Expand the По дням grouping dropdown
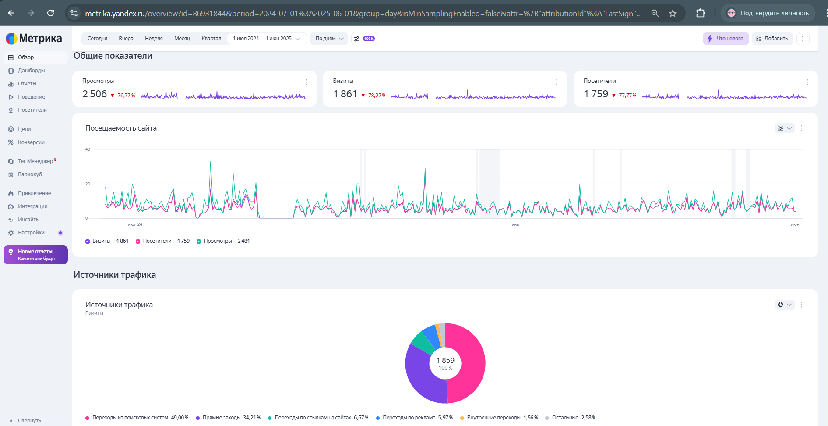The height and width of the screenshot is (426, 828). coord(329,39)
